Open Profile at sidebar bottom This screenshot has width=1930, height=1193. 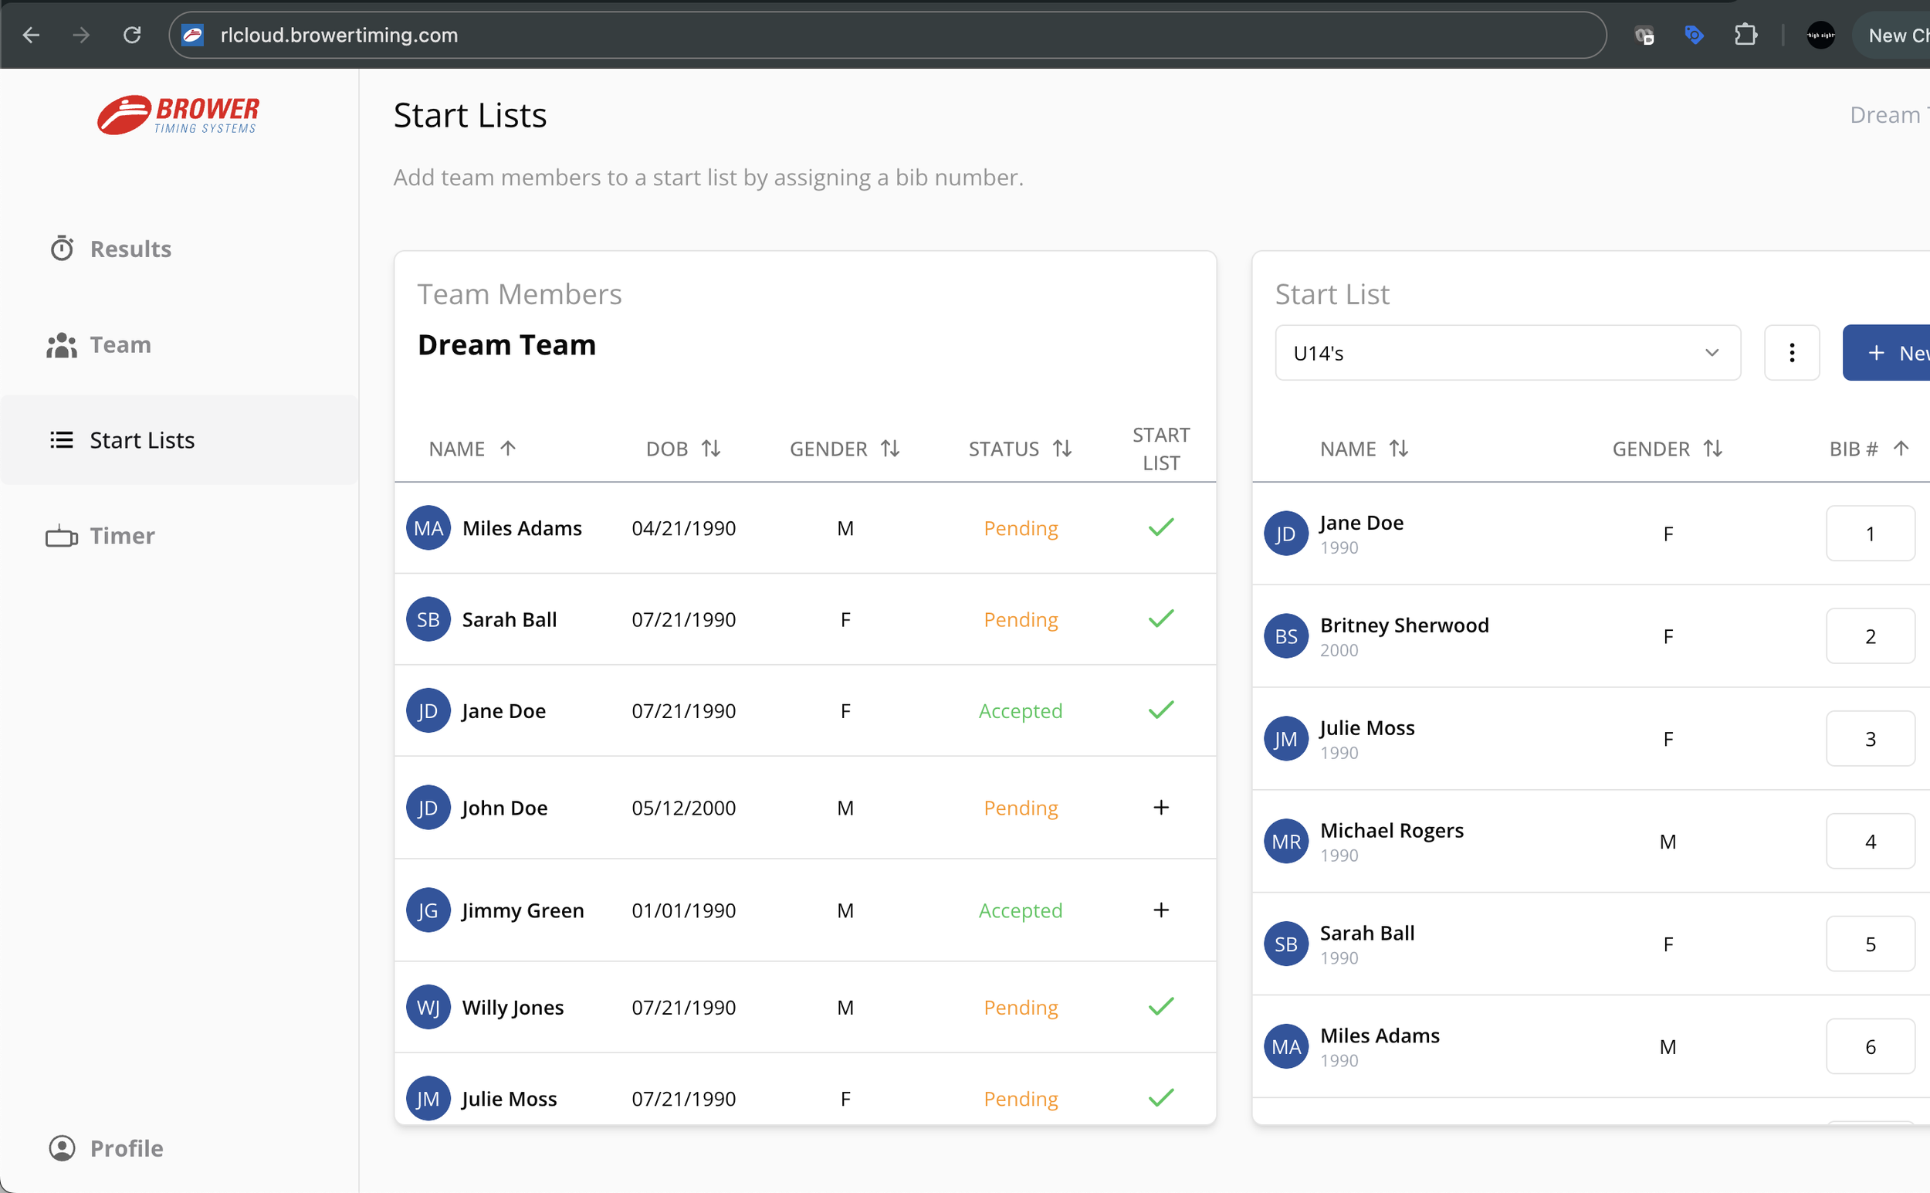(x=126, y=1148)
